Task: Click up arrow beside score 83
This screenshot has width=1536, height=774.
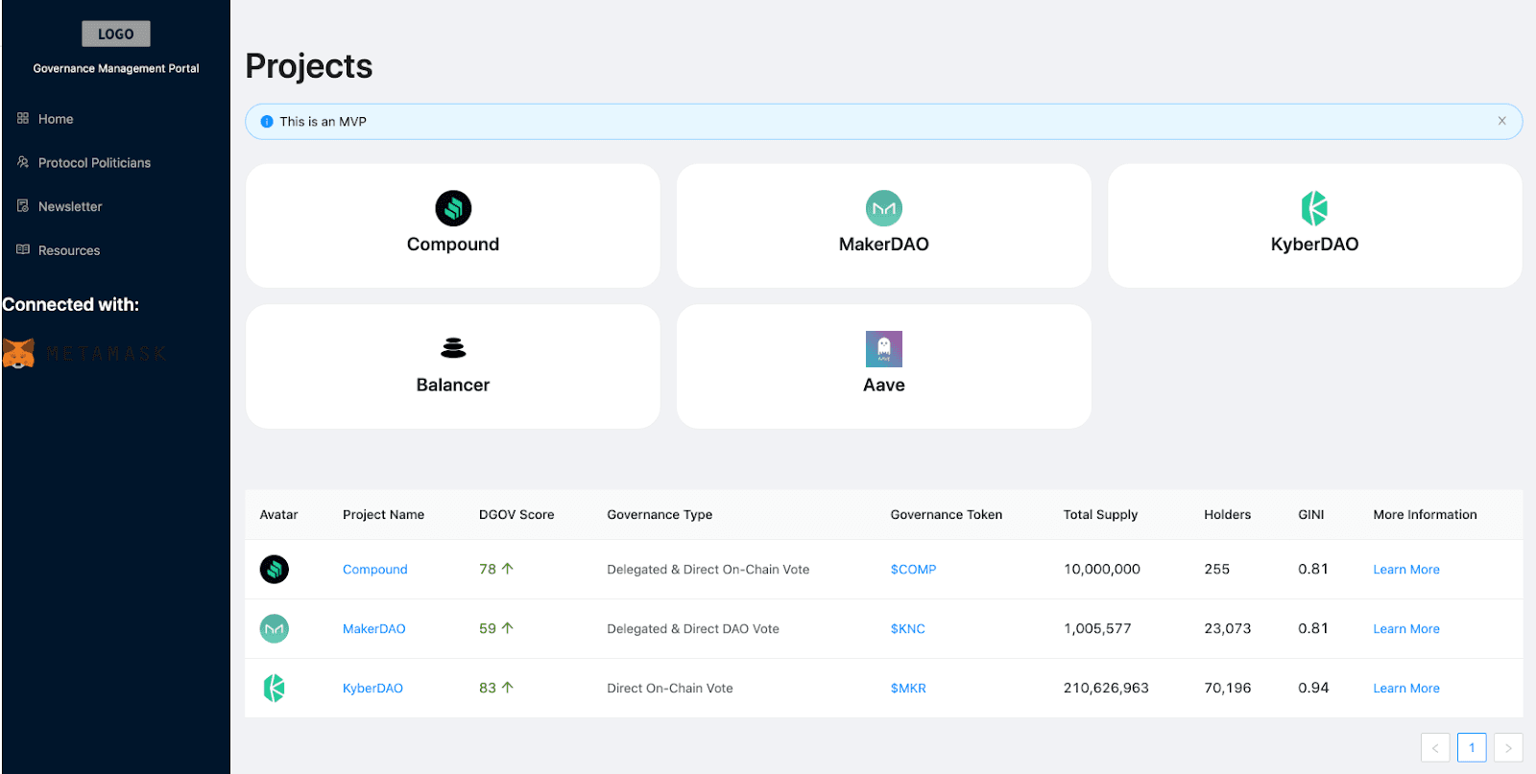Action: point(508,688)
